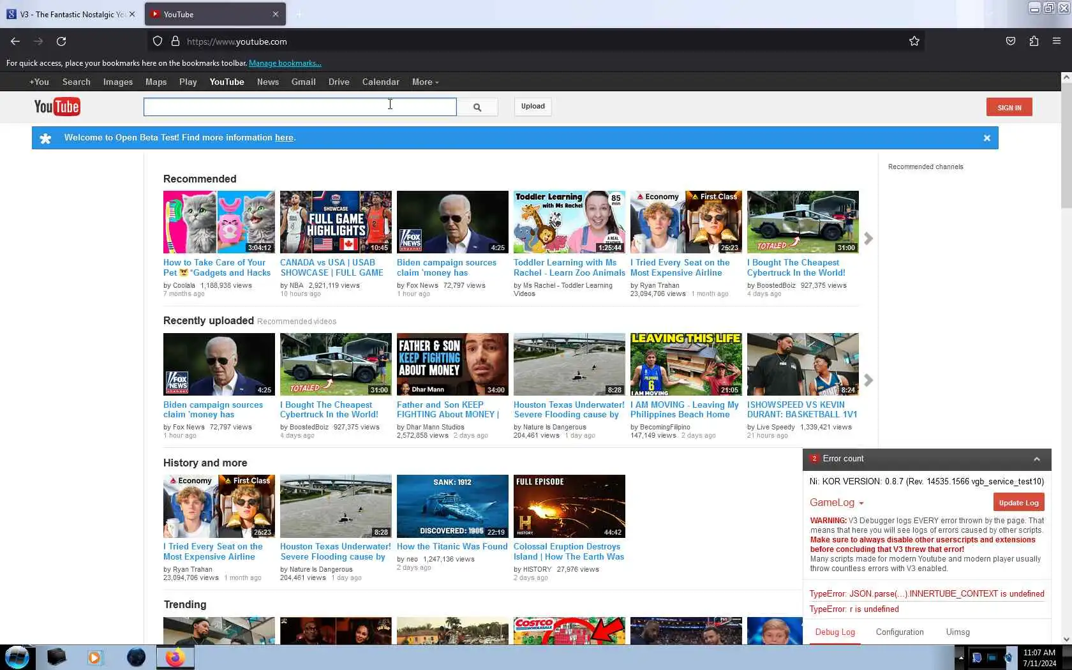The width and height of the screenshot is (1072, 670).
Task: Close the V3 Fantastic Nostalgic tab
Action: pyautogui.click(x=132, y=14)
